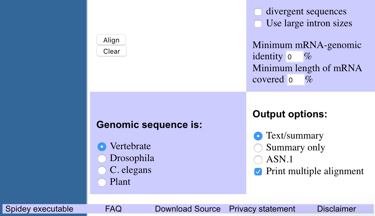375x216 pixels.
Task: Click the Clear button
Action: [111, 51]
